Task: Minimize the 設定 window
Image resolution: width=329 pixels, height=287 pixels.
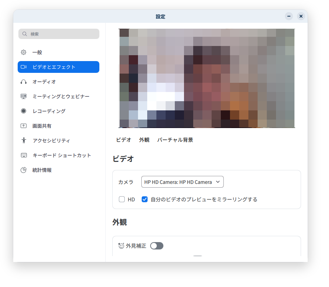Action: pos(289,16)
